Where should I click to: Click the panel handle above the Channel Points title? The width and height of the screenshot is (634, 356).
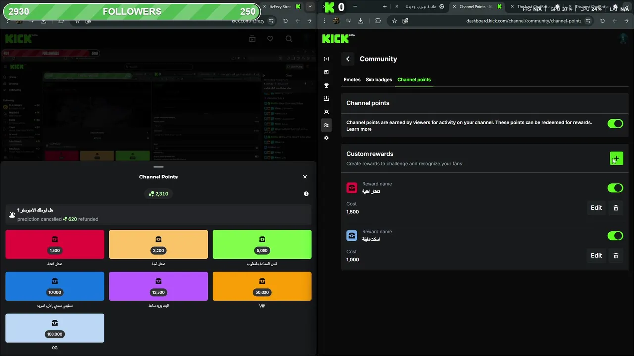tap(158, 167)
